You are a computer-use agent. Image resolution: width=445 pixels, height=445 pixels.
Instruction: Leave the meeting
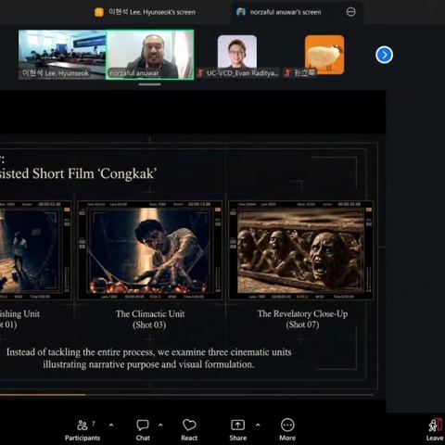[435, 430]
